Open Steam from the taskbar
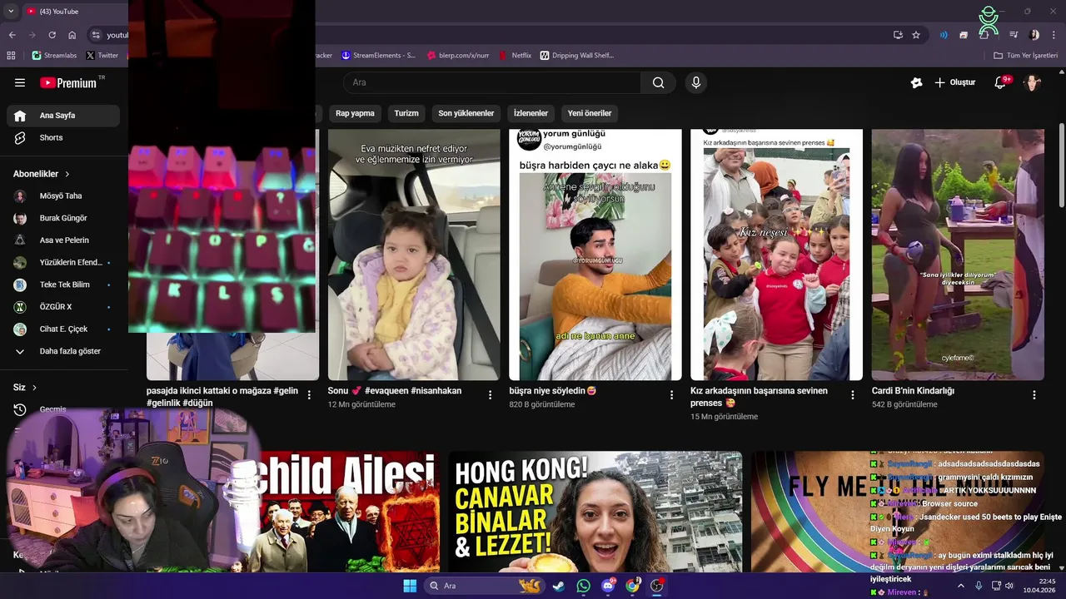This screenshot has width=1066, height=599. (559, 586)
